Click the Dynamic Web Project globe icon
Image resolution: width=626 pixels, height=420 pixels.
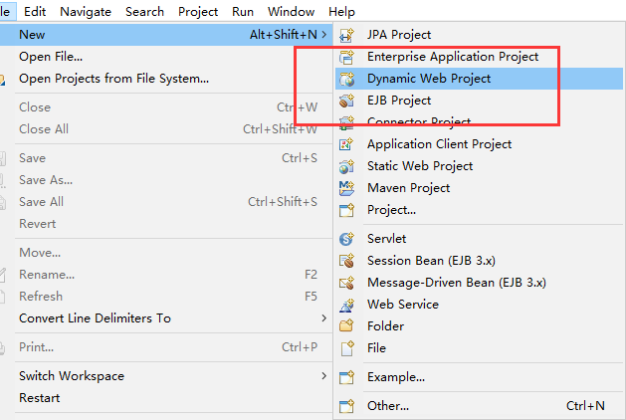coord(346,79)
